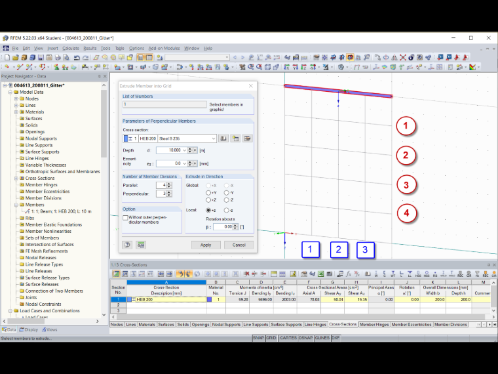Open the Calculate menu
Image resolution: width=498 pixels, height=374 pixels.
71,49
